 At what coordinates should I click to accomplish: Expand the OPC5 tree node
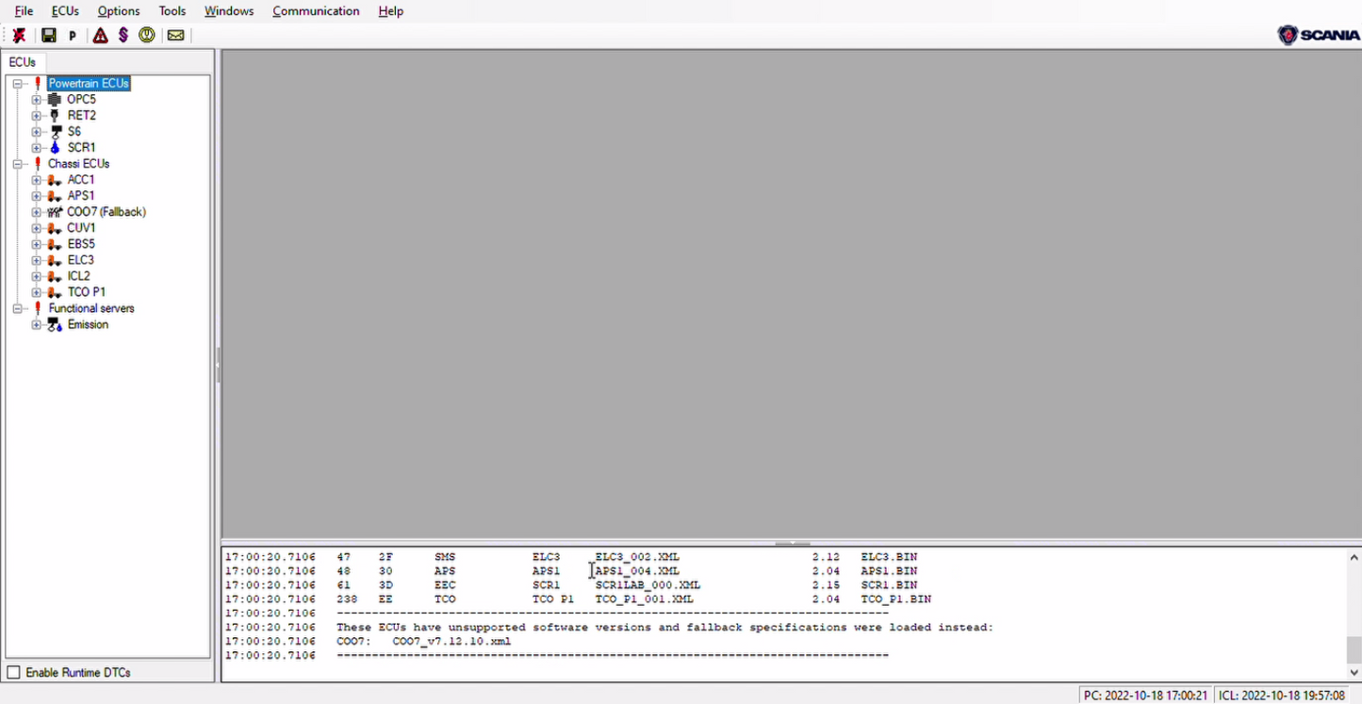click(36, 100)
